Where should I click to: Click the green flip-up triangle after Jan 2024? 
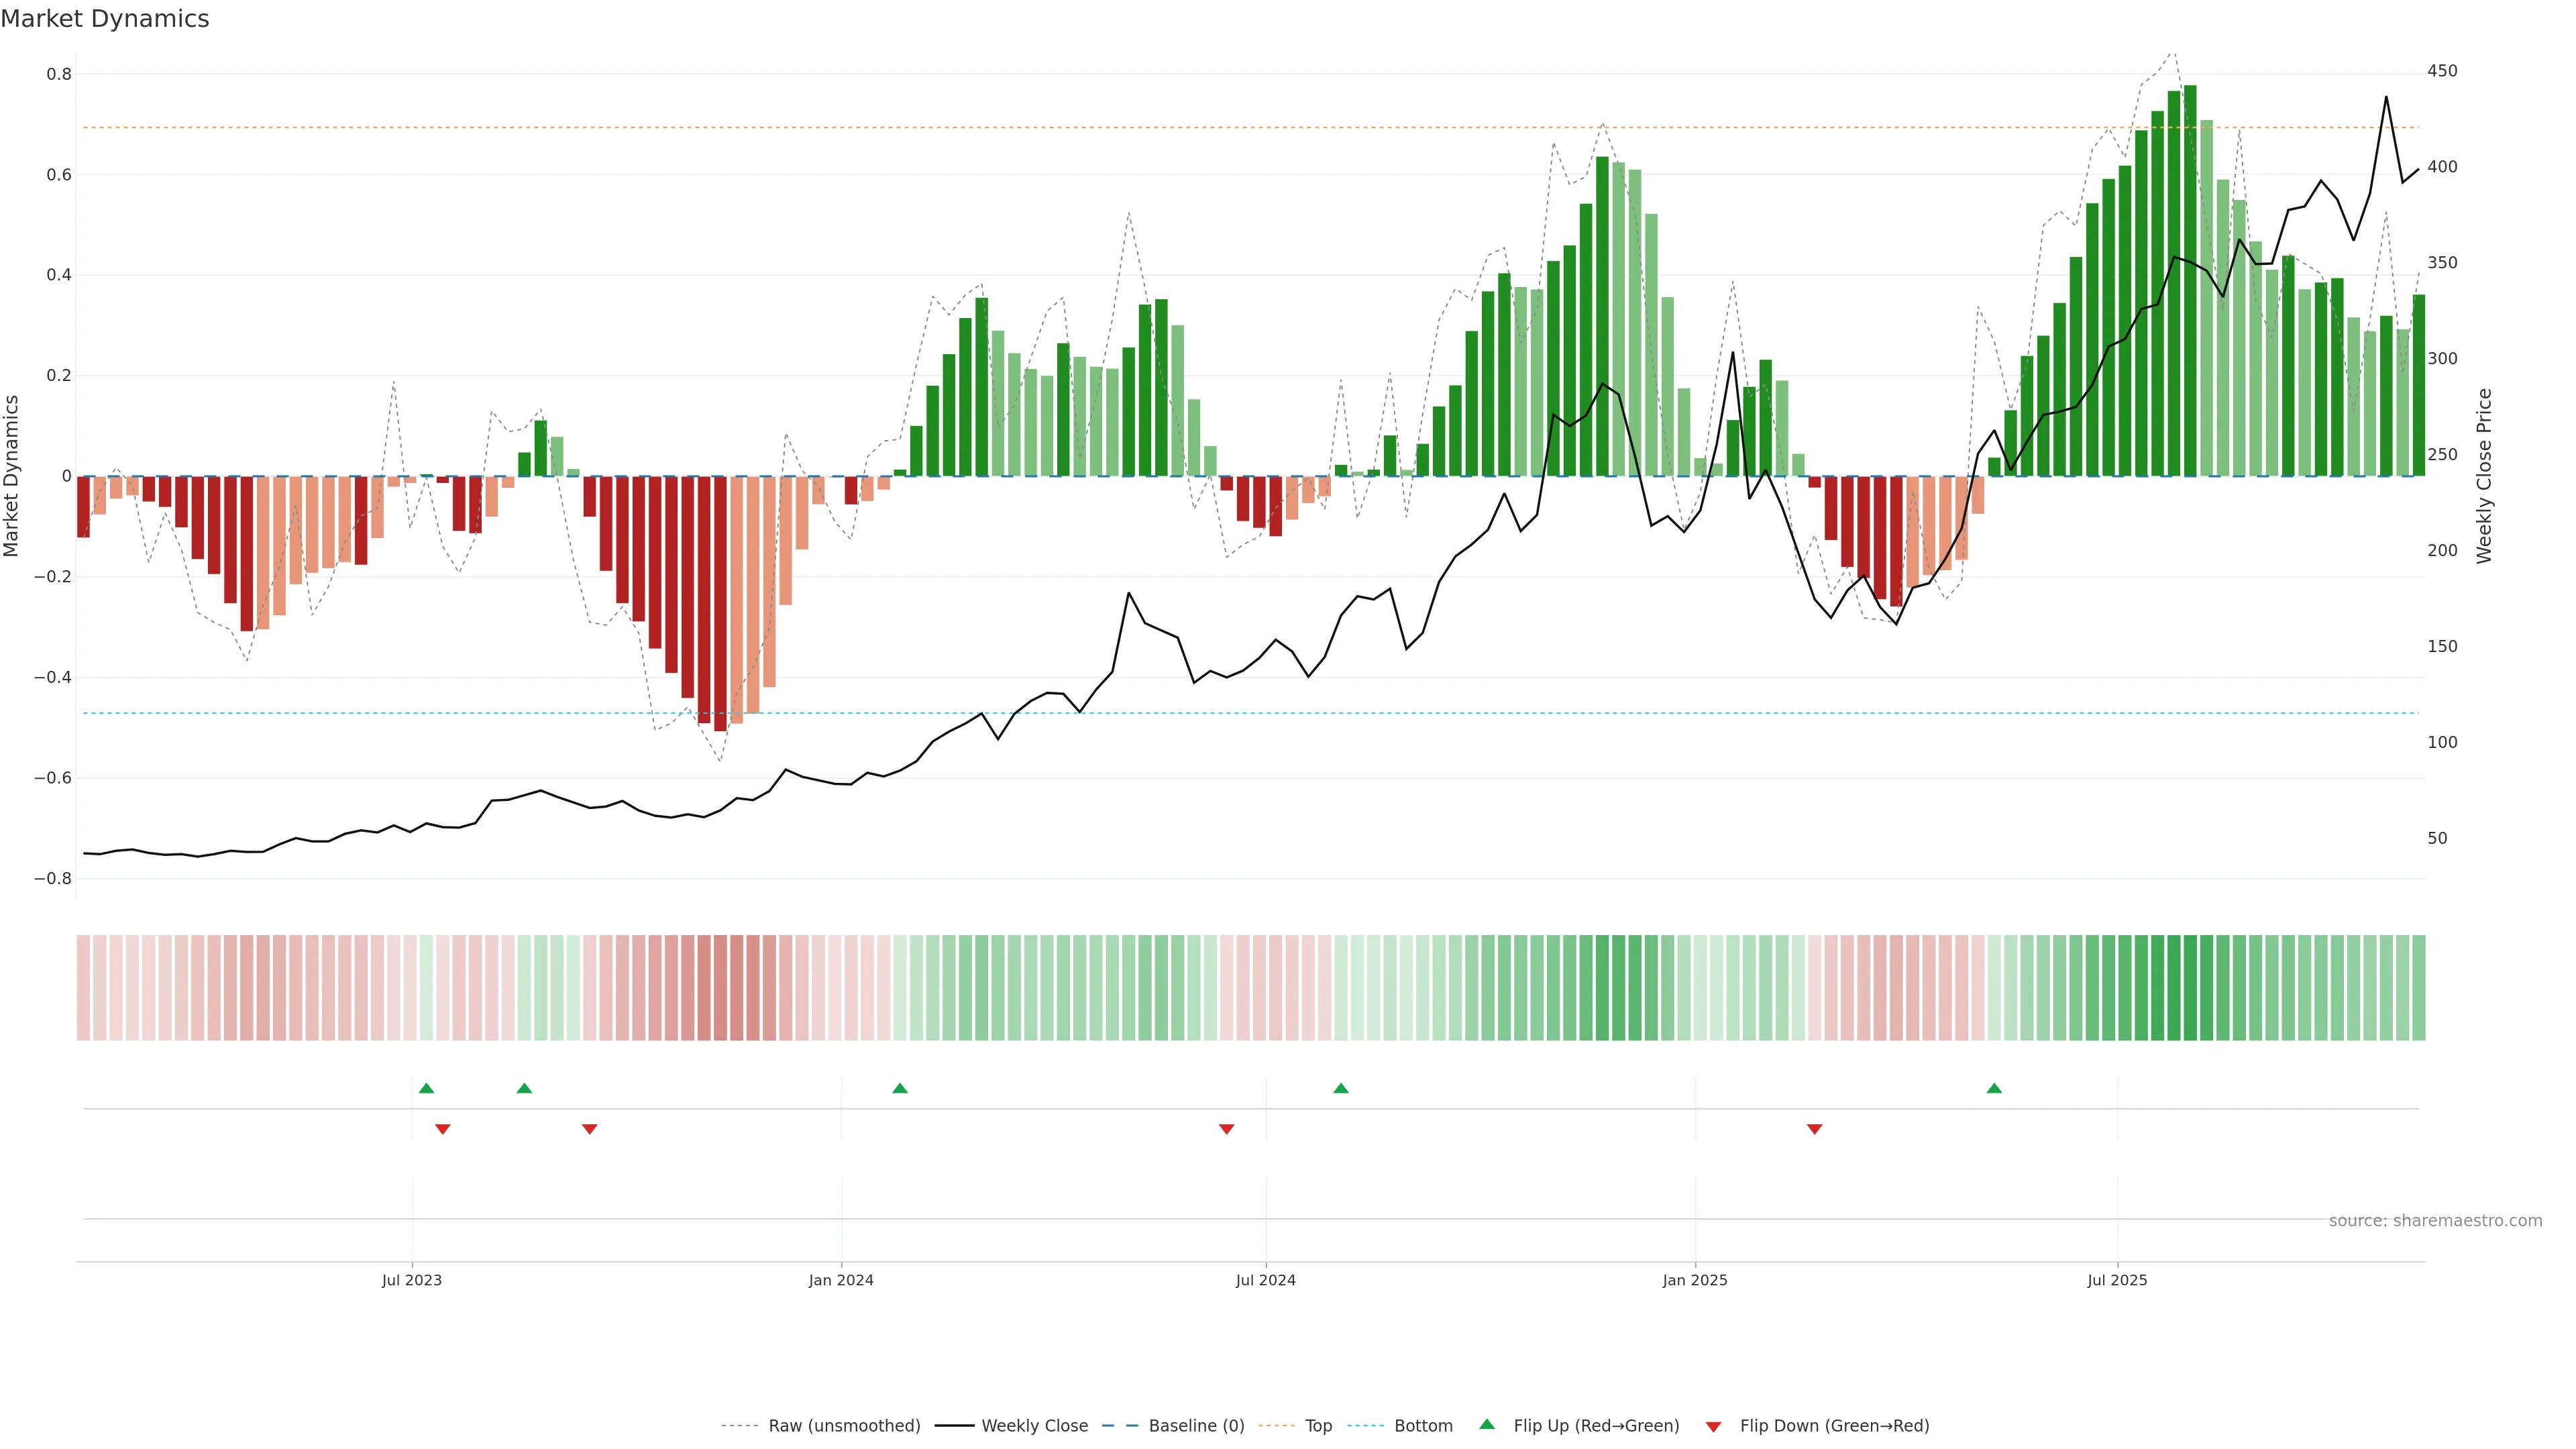click(x=900, y=1088)
